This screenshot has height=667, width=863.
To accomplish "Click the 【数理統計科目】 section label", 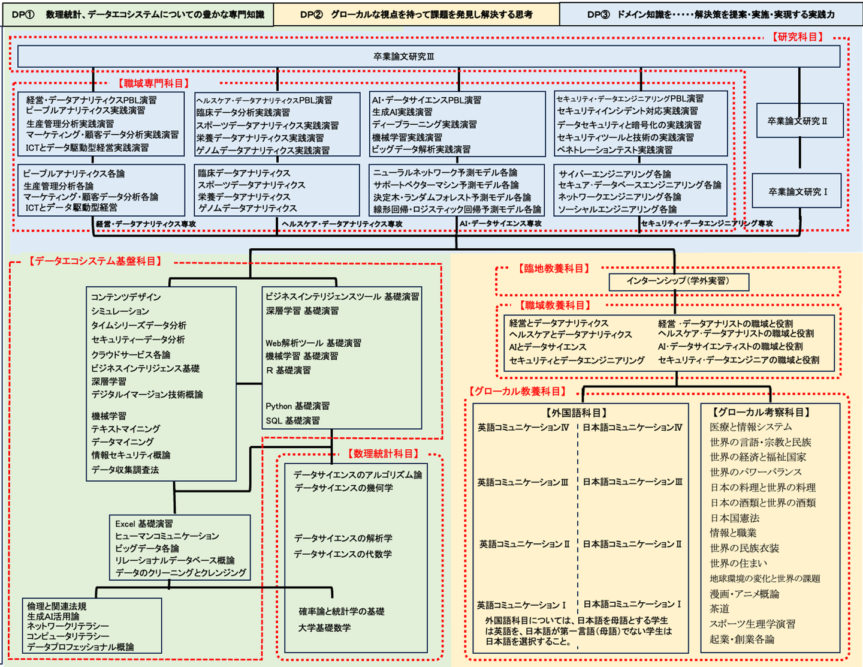I will tap(384, 454).
